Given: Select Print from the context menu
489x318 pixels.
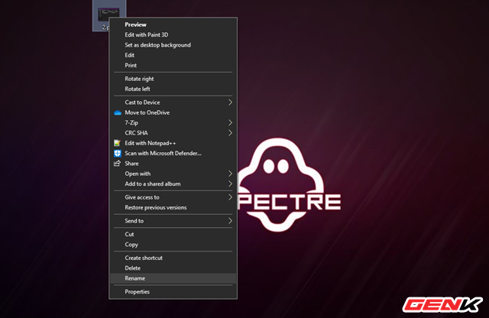Looking at the screenshot, I should (x=173, y=65).
